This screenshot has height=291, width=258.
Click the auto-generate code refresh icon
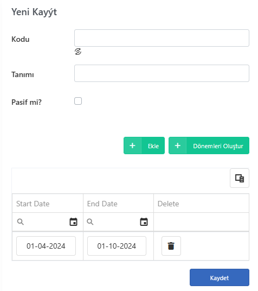click(x=78, y=52)
